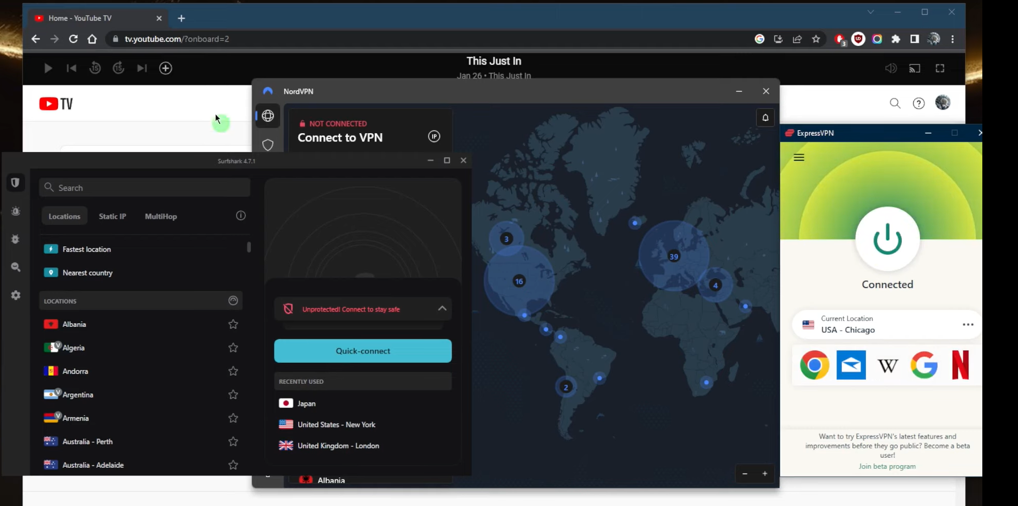Zoom out on the NordVPN map
This screenshot has width=1018, height=506.
point(744,473)
